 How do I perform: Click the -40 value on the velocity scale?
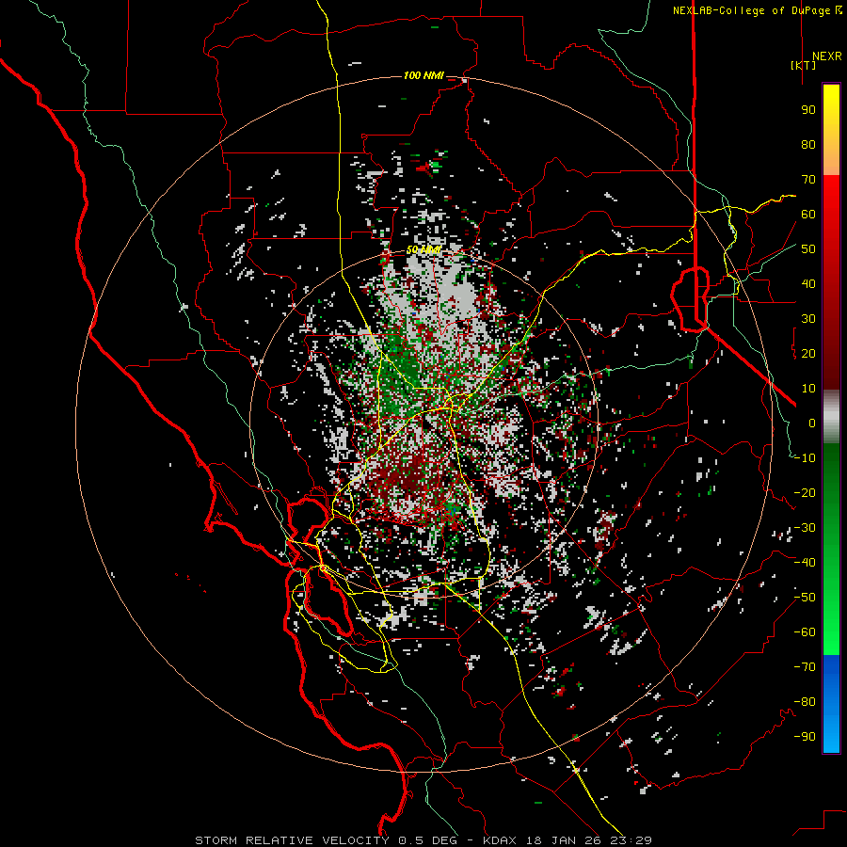805,563
